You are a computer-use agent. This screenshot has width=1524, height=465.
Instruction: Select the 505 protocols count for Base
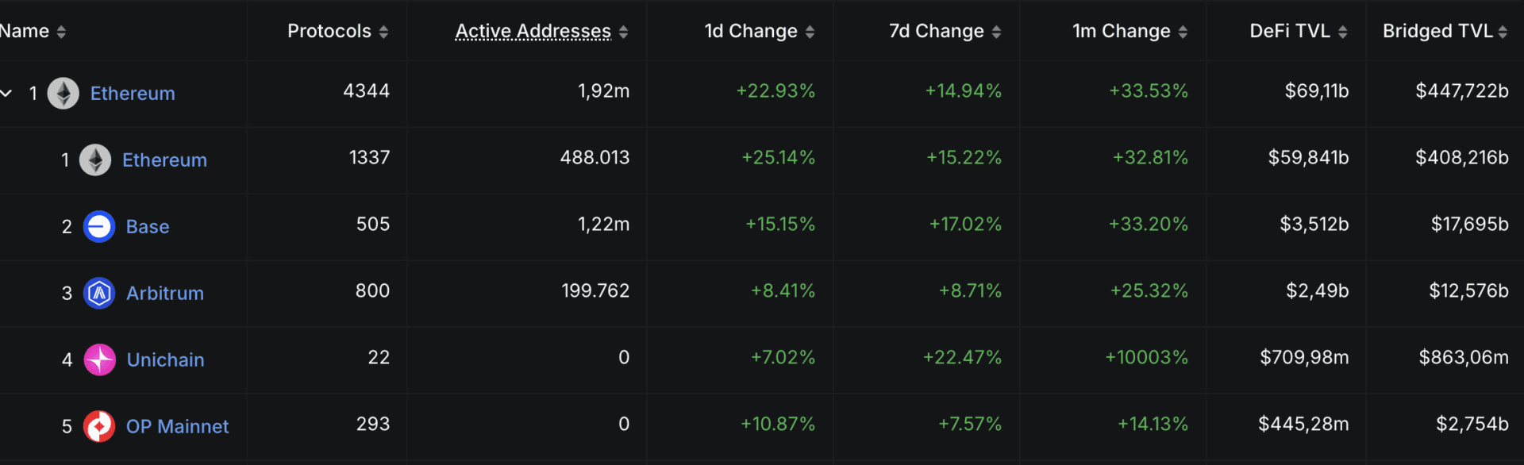pos(373,225)
